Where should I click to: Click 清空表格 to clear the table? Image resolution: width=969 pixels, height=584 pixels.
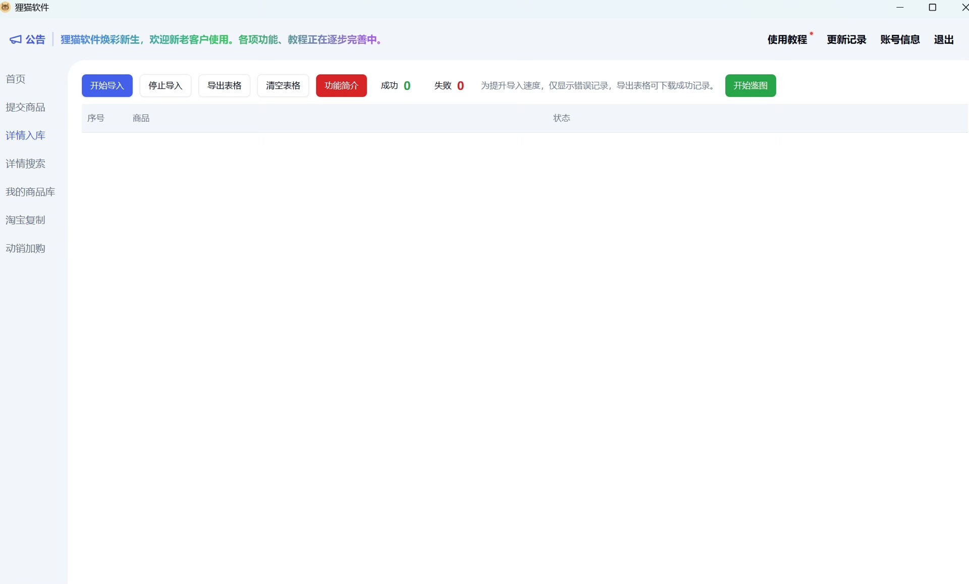[x=283, y=85]
